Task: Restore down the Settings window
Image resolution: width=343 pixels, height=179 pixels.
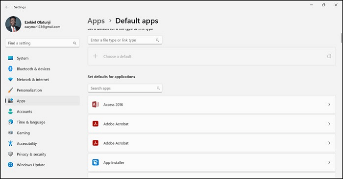Action: pos(324,5)
